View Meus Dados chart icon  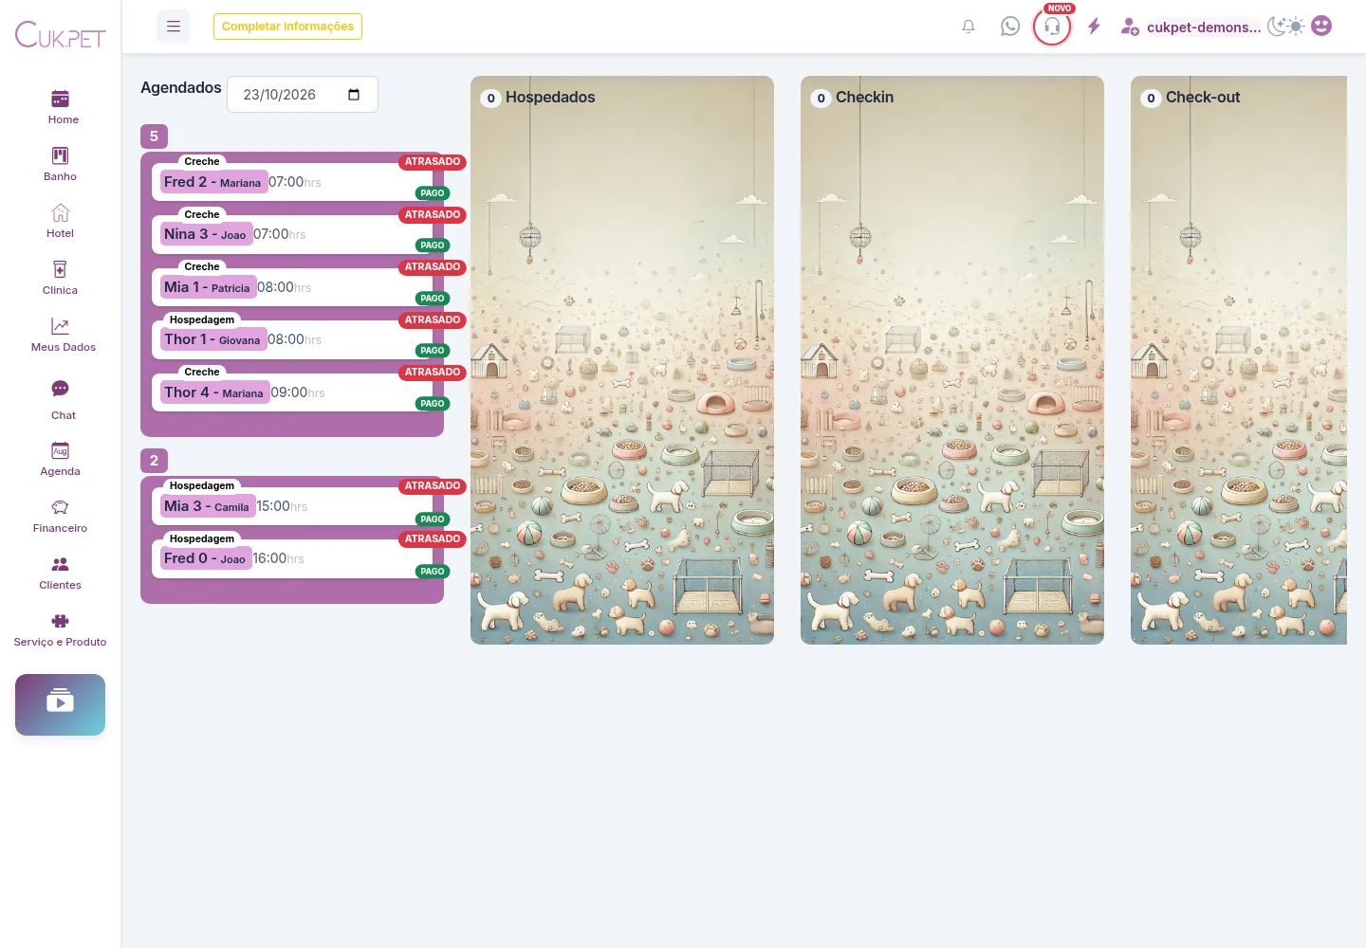tap(60, 326)
